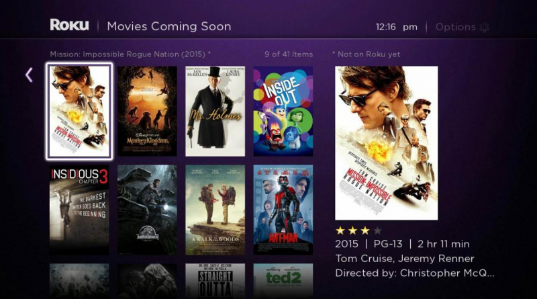Click the Movies Coming Soon title

169,26
